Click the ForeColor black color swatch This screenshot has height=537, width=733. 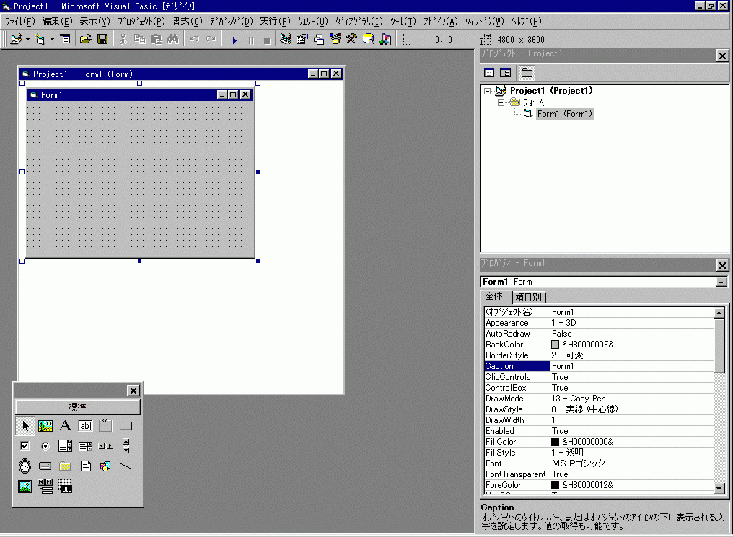coord(555,485)
